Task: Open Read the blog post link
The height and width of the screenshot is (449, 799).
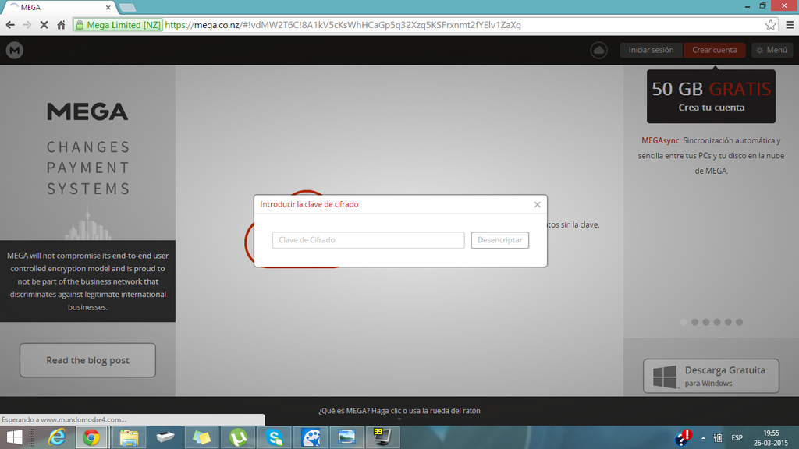Action: (x=87, y=360)
